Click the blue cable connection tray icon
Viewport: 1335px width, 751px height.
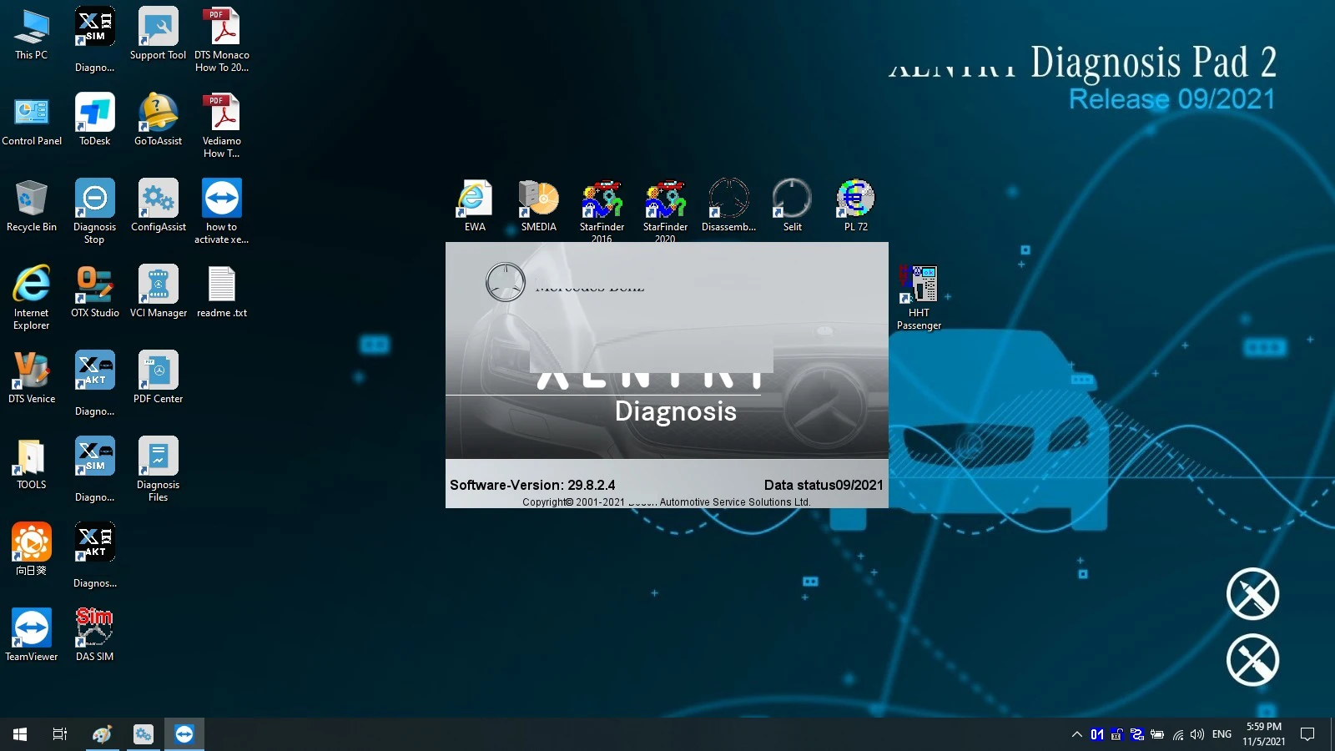[1137, 734]
